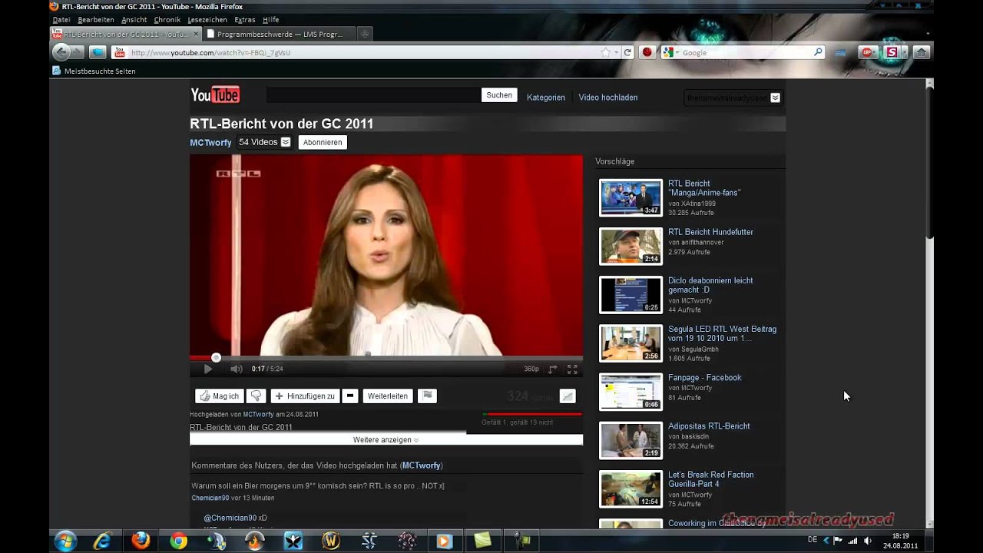Switch to the Programmbeschwerde tab
This screenshot has width=983, height=553.
(279, 34)
